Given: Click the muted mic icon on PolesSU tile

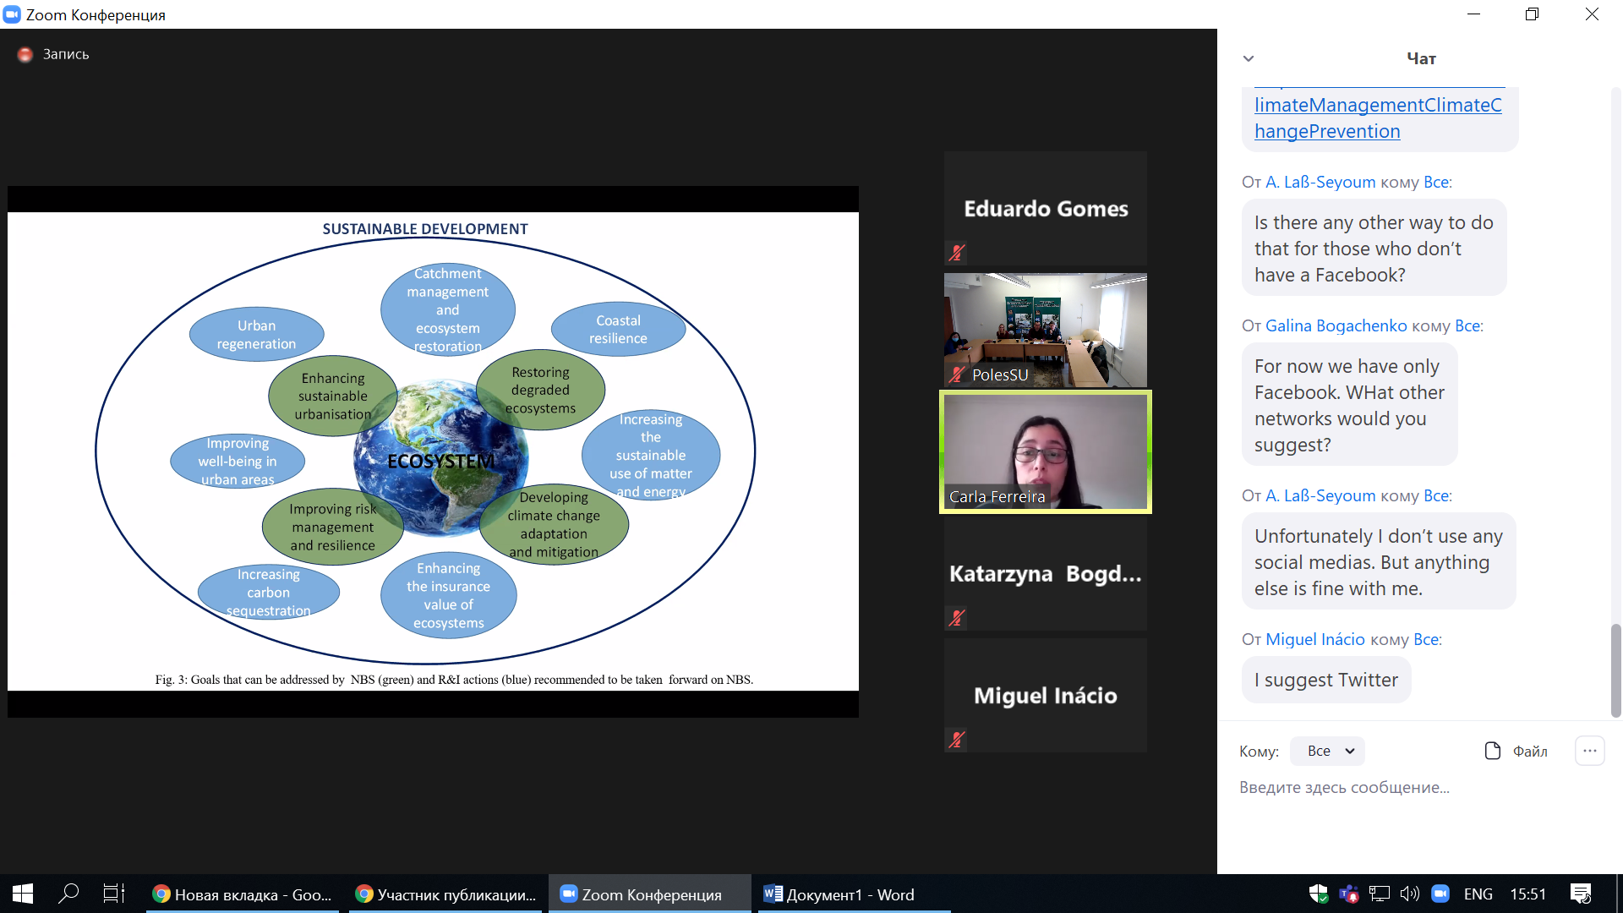Looking at the screenshot, I should click(956, 374).
